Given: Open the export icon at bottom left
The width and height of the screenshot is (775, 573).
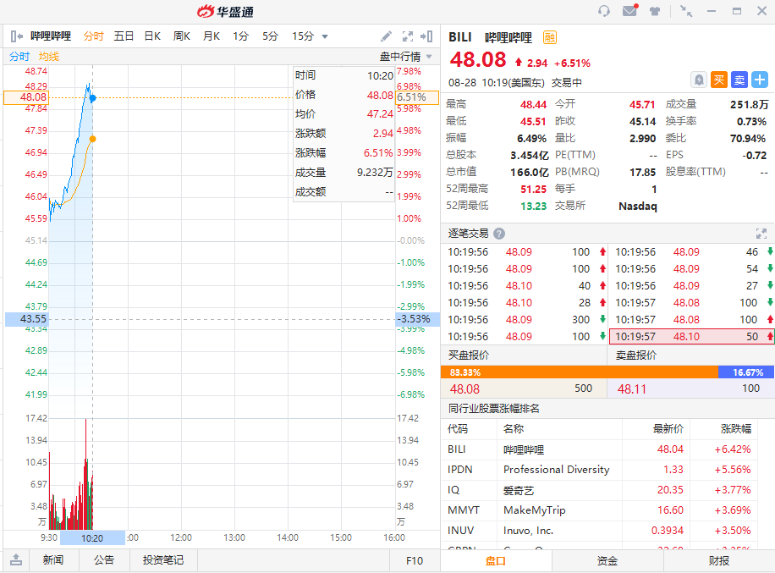Looking at the screenshot, I should pyautogui.click(x=16, y=559).
